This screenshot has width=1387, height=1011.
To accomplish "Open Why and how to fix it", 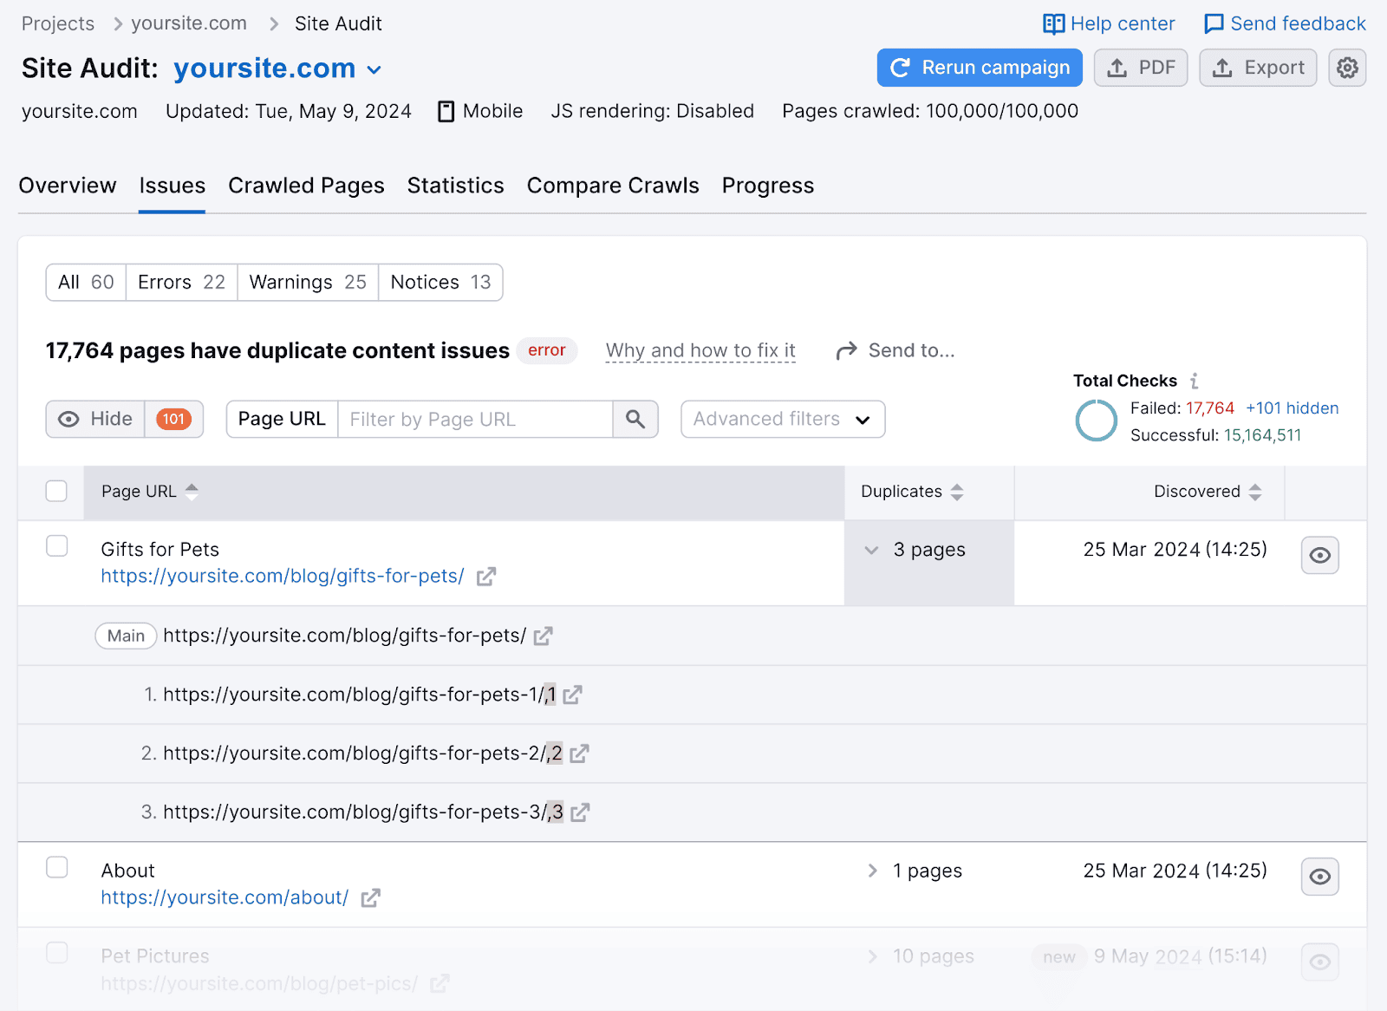I will coord(700,350).
